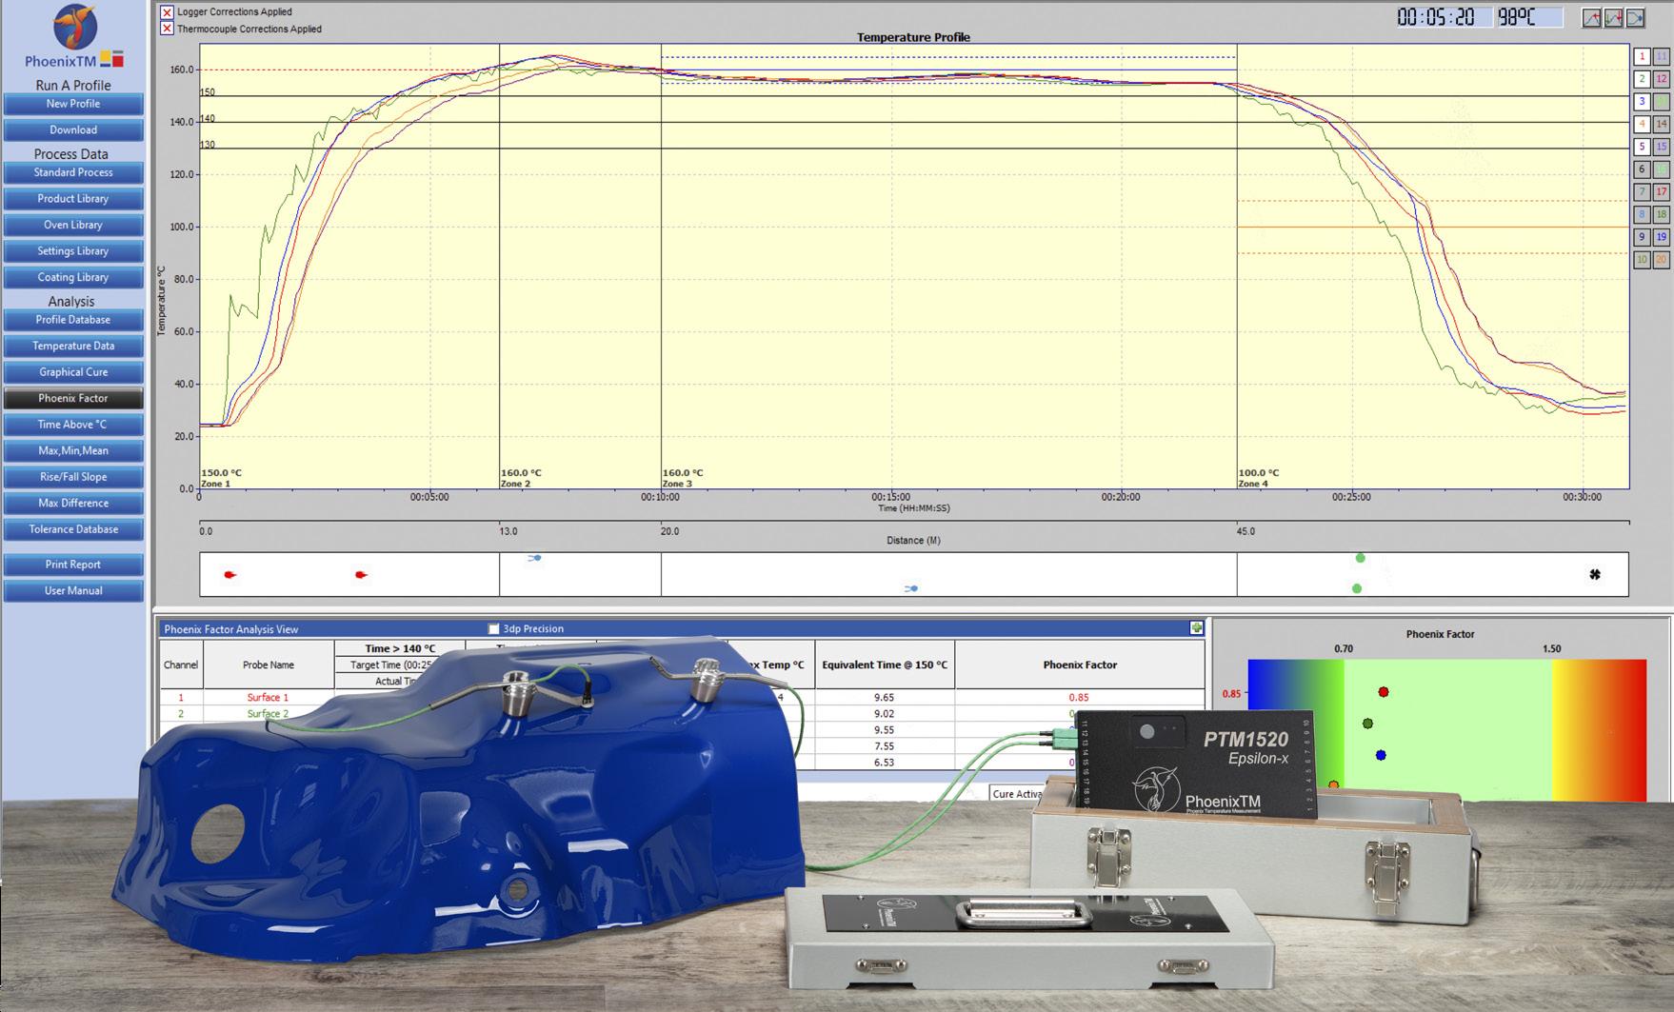
Task: Toggle channel 1 trace visibility
Action: coord(1642,56)
